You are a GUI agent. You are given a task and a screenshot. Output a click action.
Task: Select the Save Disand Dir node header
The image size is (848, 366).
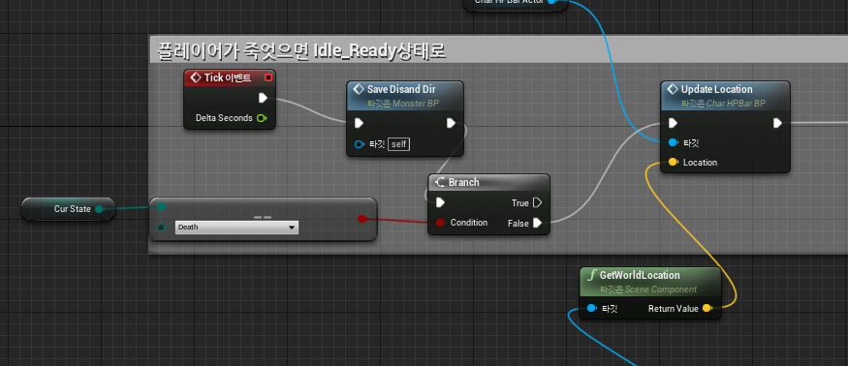pos(405,95)
